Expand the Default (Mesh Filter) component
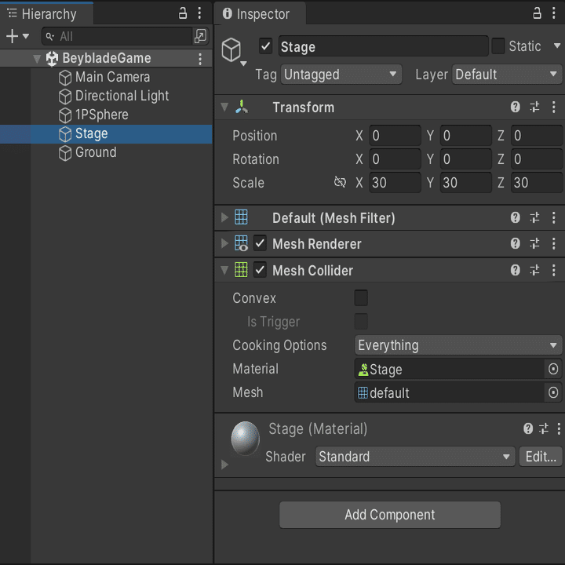Screen dimensions: 565x565 point(225,218)
